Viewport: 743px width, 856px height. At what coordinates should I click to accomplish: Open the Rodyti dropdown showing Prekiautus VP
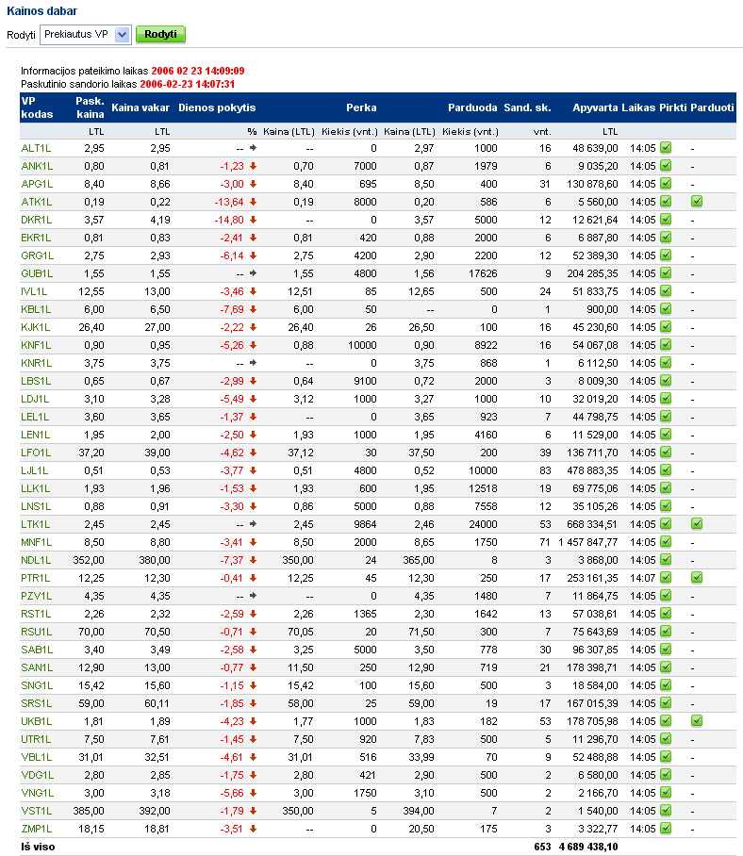click(85, 34)
